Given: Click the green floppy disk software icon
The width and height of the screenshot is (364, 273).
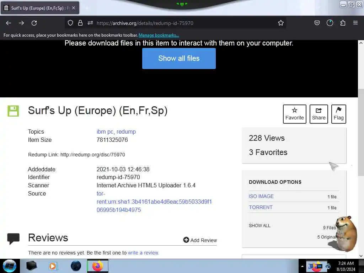Looking at the screenshot, I should pos(13,111).
